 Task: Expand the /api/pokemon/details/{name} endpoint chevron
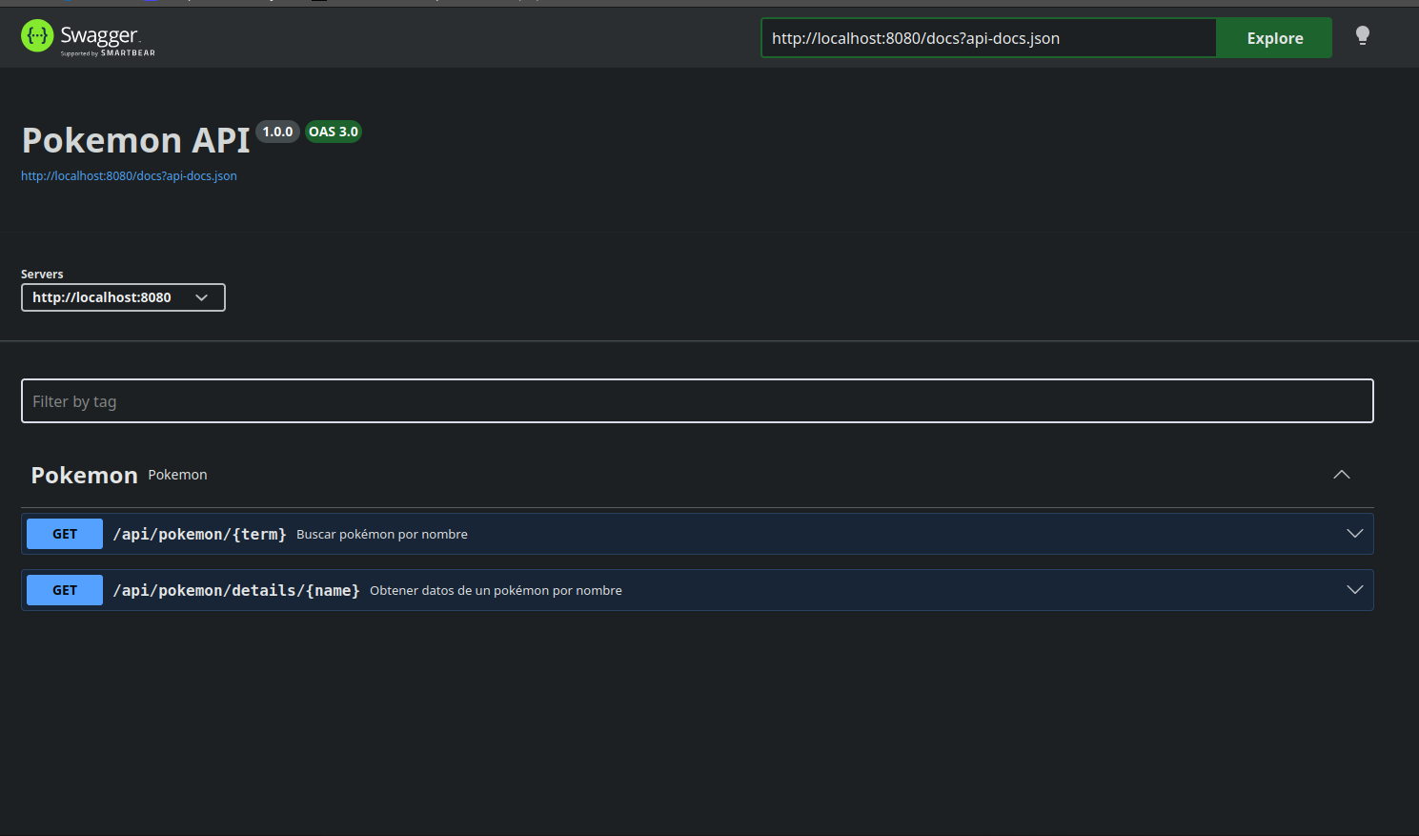coord(1355,590)
